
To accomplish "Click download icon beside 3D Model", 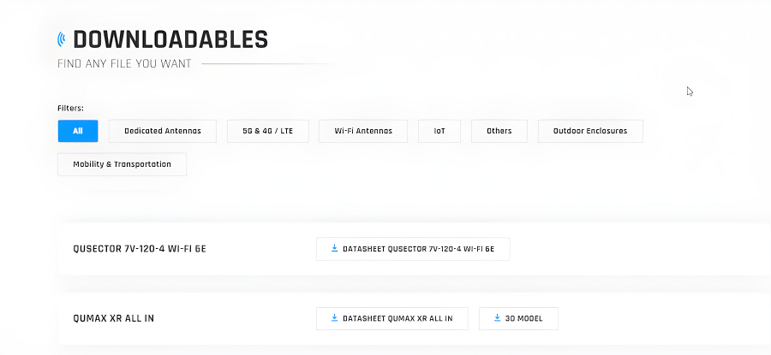I will [x=497, y=318].
